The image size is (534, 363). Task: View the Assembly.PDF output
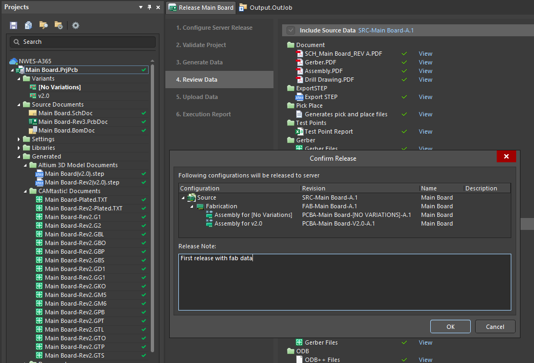(x=425, y=71)
